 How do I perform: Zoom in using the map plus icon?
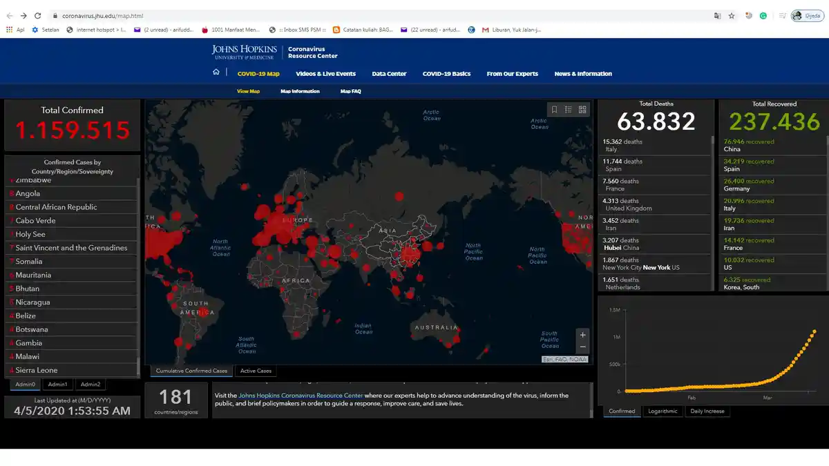click(x=582, y=334)
